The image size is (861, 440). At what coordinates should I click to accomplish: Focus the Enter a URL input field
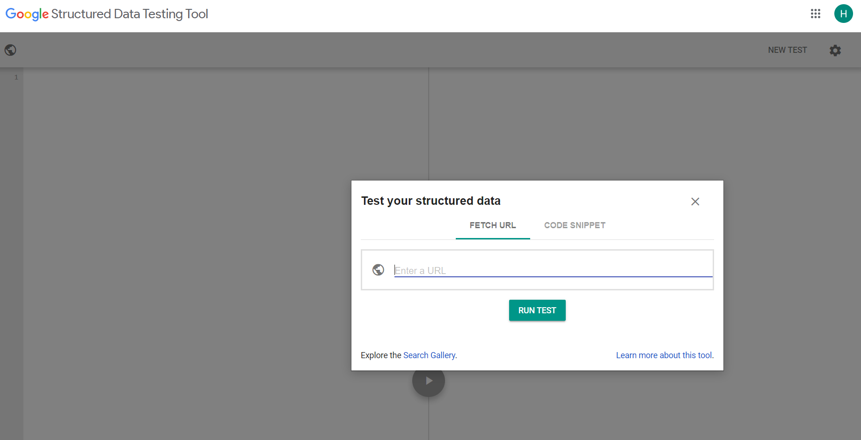pos(552,270)
